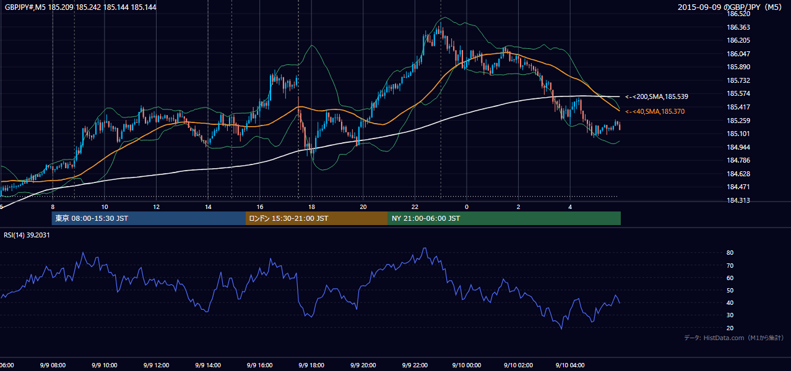Select the NY 21:00-06:00 JST session bar

click(x=504, y=218)
